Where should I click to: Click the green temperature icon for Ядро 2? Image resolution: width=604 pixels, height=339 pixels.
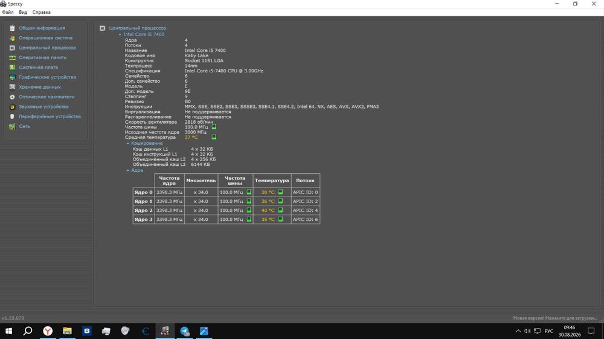[x=280, y=210]
